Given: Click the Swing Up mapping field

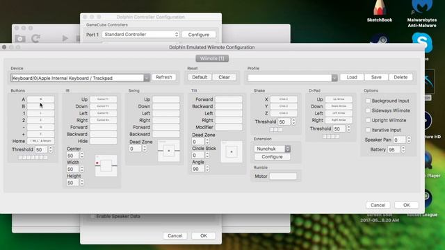Looking at the screenshot, I should 166,99.
